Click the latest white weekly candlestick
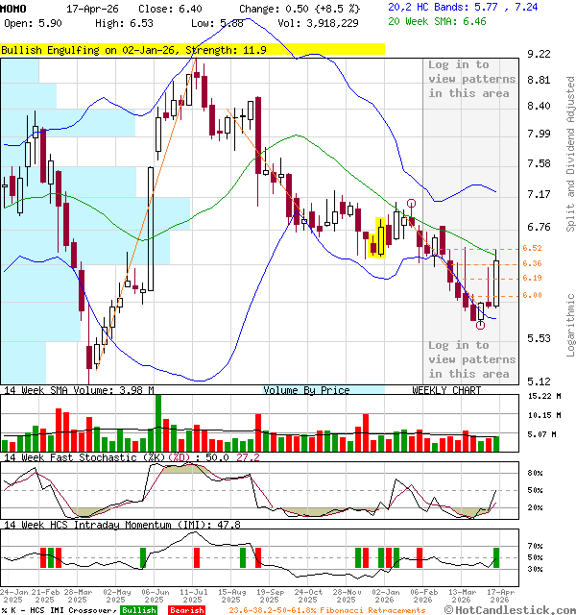This screenshot has width=576, height=615. 496,281
